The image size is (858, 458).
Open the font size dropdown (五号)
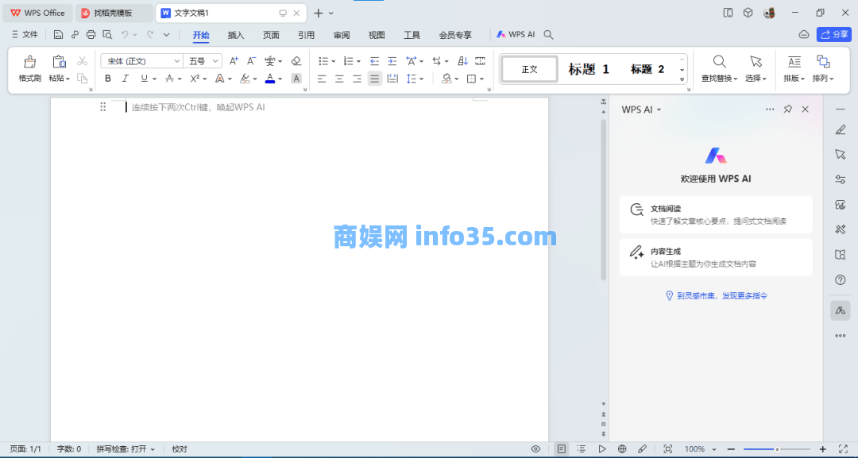click(215, 61)
